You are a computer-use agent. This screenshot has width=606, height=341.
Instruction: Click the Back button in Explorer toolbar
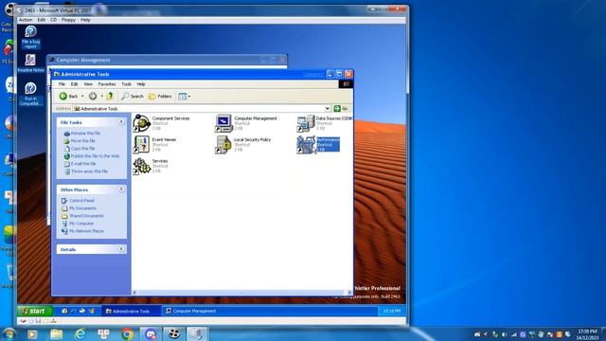point(68,97)
